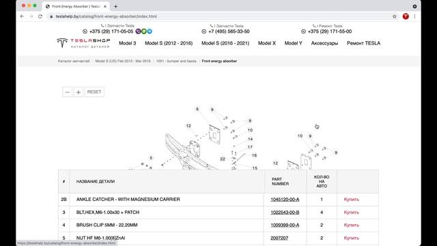The width and height of the screenshot is (437, 246).
Task: Bookmark the page with the star icon
Action: [395, 16]
